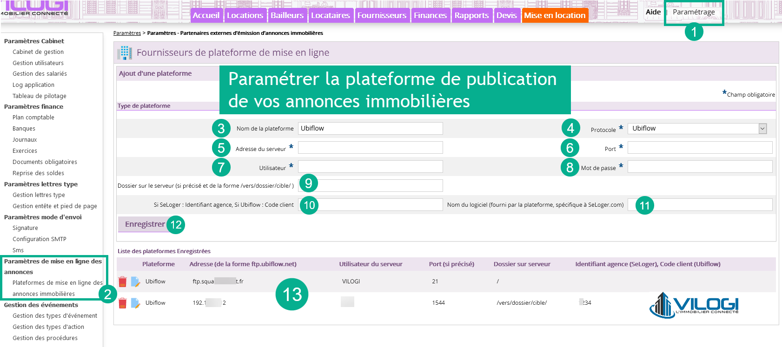Focus the Identifiant agence / Code client field
This screenshot has width=782, height=347.
tap(370, 205)
